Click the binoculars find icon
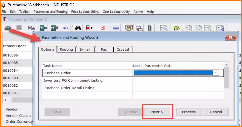 pos(78,28)
